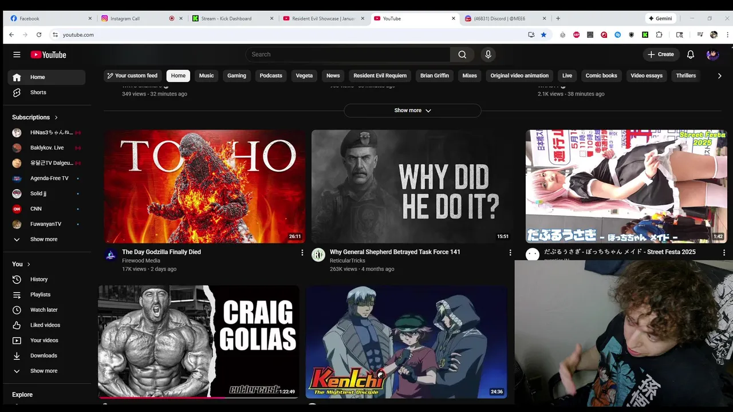Open the tab search button in toolbar
733x412 pixels.
pyautogui.click(x=679, y=35)
